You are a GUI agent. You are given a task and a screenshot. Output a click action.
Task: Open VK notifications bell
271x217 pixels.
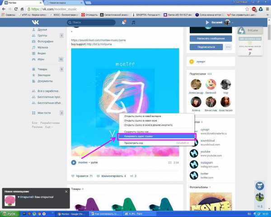(x=124, y=22)
